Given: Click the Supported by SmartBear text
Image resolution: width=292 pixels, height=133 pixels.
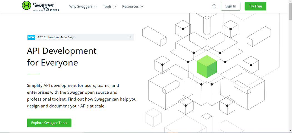Looking at the screenshot, I should pos(46,10).
